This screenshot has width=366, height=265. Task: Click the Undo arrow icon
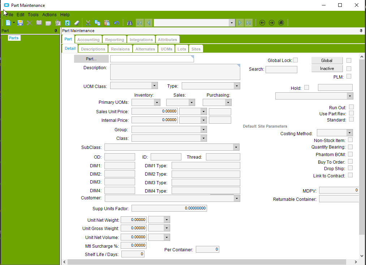(x=116, y=23)
